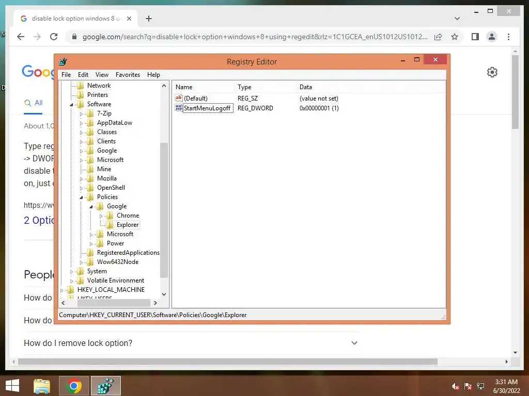Select the StartMenuLogoff value
529x396 pixels.
tap(207, 108)
